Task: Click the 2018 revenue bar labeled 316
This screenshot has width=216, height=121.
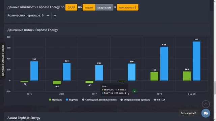Action: click(132, 72)
